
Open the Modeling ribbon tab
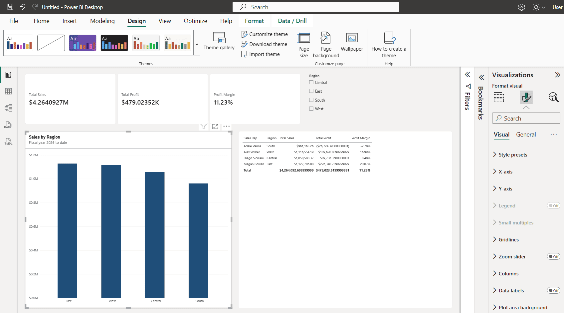(x=102, y=21)
